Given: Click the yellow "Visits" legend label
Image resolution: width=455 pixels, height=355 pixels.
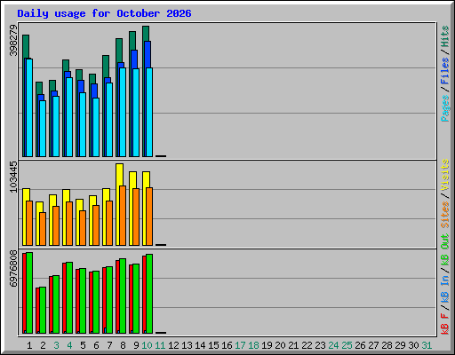Looking at the screenshot, I should (x=444, y=175).
